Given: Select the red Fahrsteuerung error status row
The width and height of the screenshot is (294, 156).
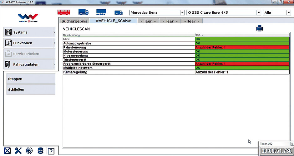Looking at the screenshot, I should [x=242, y=47].
